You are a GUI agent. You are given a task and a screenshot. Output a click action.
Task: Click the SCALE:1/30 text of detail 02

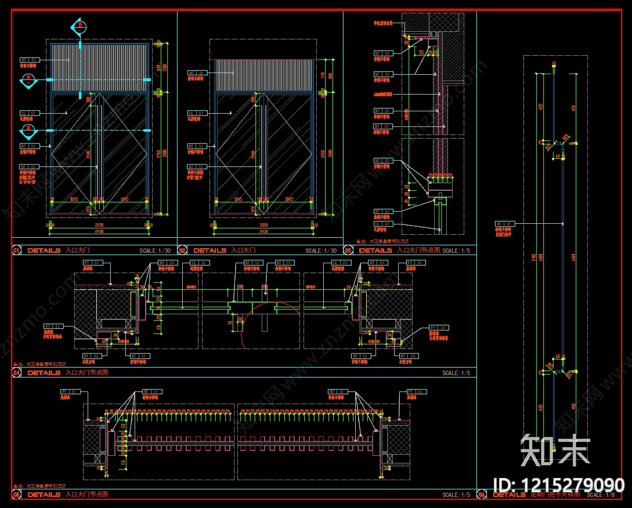321,251
